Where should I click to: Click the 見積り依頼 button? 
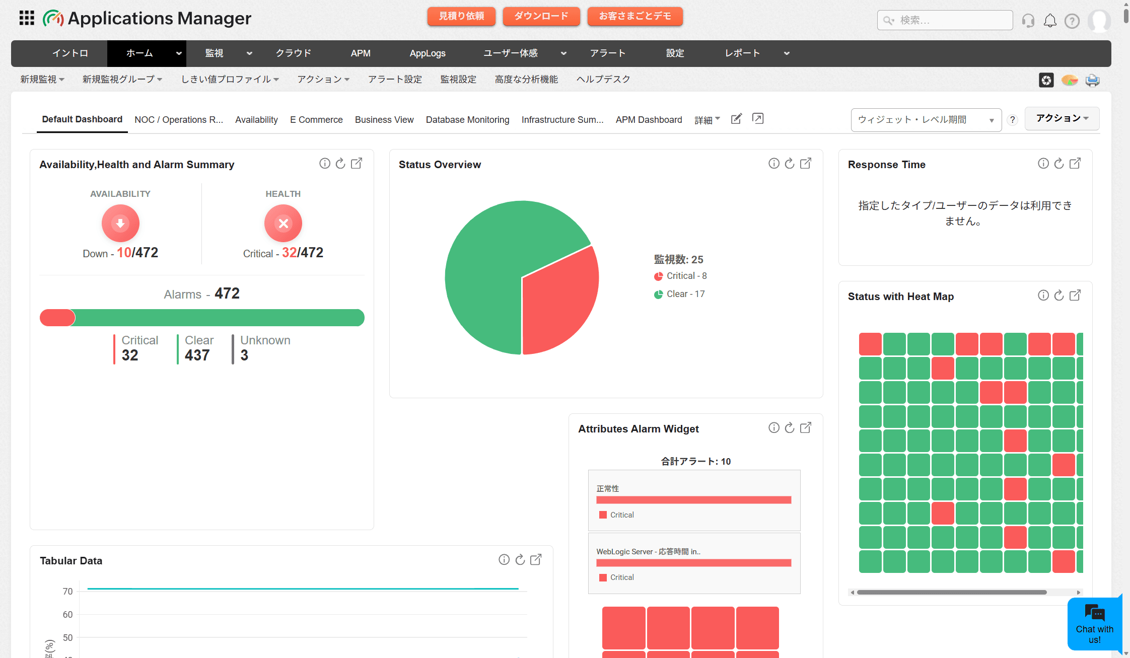click(461, 16)
